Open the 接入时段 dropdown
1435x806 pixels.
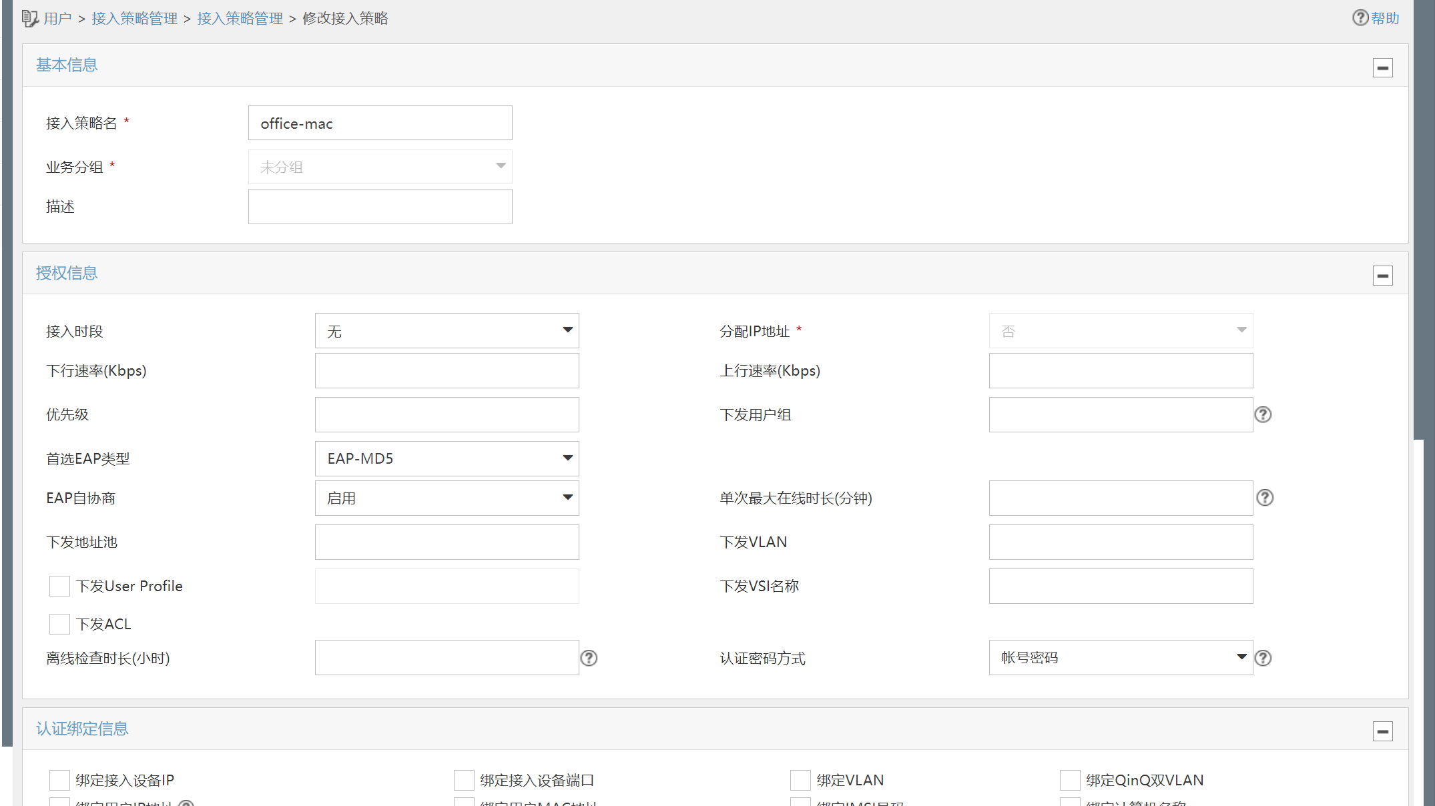tap(447, 331)
